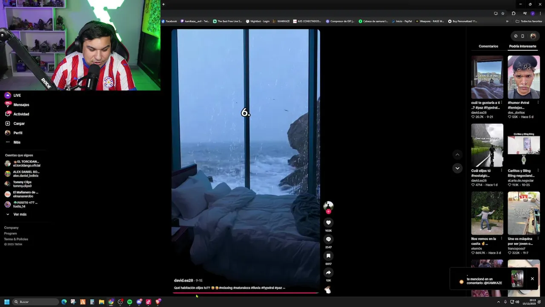
Task: Open a new browser tab with plus
Action: click(163, 4)
